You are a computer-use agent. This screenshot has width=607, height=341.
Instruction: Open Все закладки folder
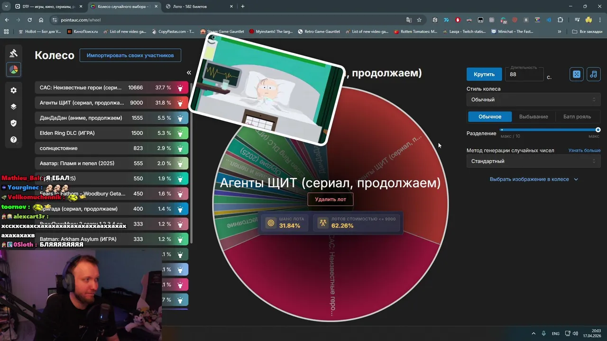(587, 32)
